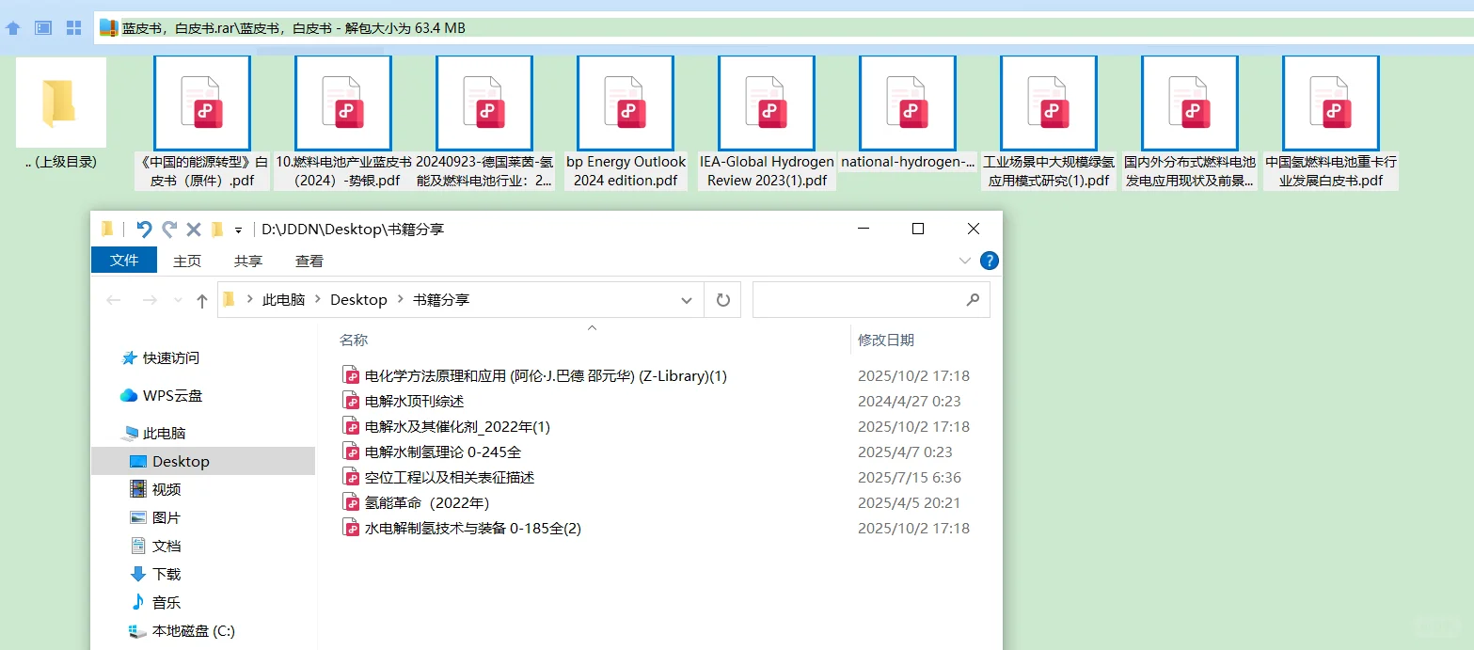1474x650 pixels.
Task: Expand the Explorer ribbon chevron
Action: [965, 261]
